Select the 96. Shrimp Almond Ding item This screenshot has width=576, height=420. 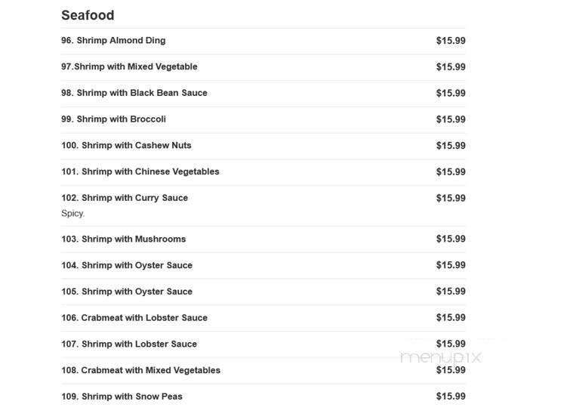point(113,41)
